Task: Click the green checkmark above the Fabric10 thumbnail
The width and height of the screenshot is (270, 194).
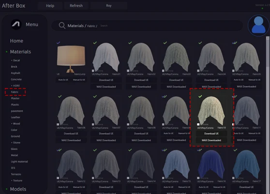Action: coord(200,96)
